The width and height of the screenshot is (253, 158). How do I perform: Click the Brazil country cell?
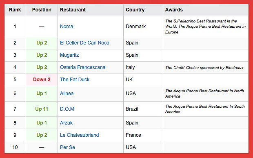tap(132, 109)
